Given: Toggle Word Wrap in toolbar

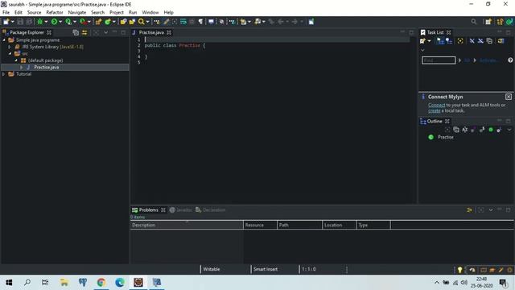Looking at the screenshot, I should [183, 22].
